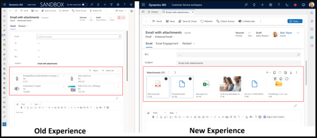Click the add attachment plus icon

click(267, 73)
